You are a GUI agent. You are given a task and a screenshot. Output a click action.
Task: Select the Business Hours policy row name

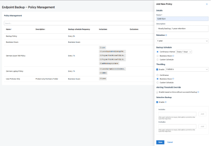coord(12,42)
